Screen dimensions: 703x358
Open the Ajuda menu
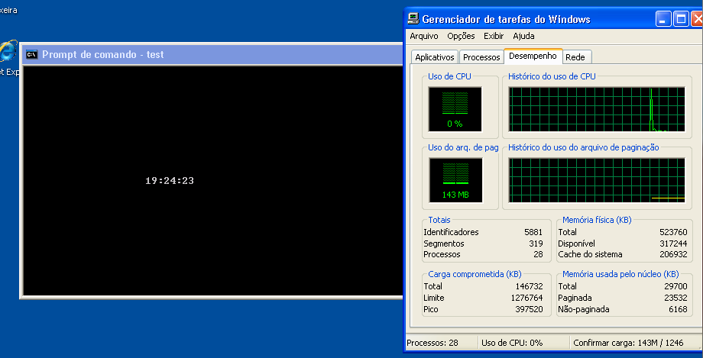coord(523,37)
